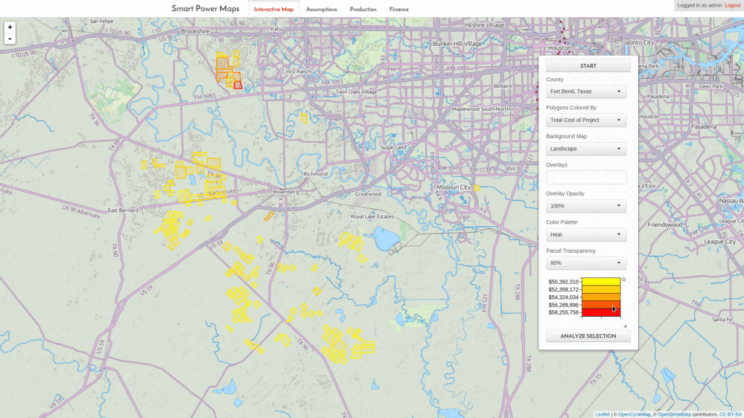Screen dimensions: 744x418
Task: Open the Overlay Opacity 100% dropdown
Action: click(586, 206)
